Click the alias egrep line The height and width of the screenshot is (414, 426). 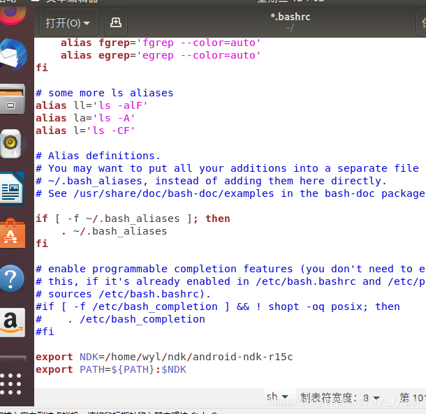(x=161, y=55)
